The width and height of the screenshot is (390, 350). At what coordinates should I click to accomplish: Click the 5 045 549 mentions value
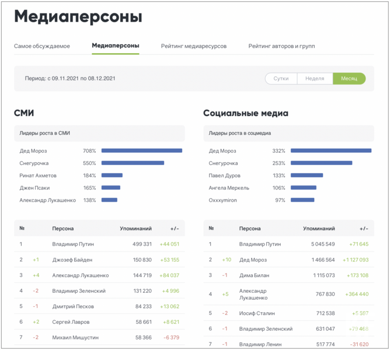coord(323,244)
